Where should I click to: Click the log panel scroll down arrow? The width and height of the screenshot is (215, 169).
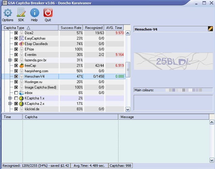(212, 160)
